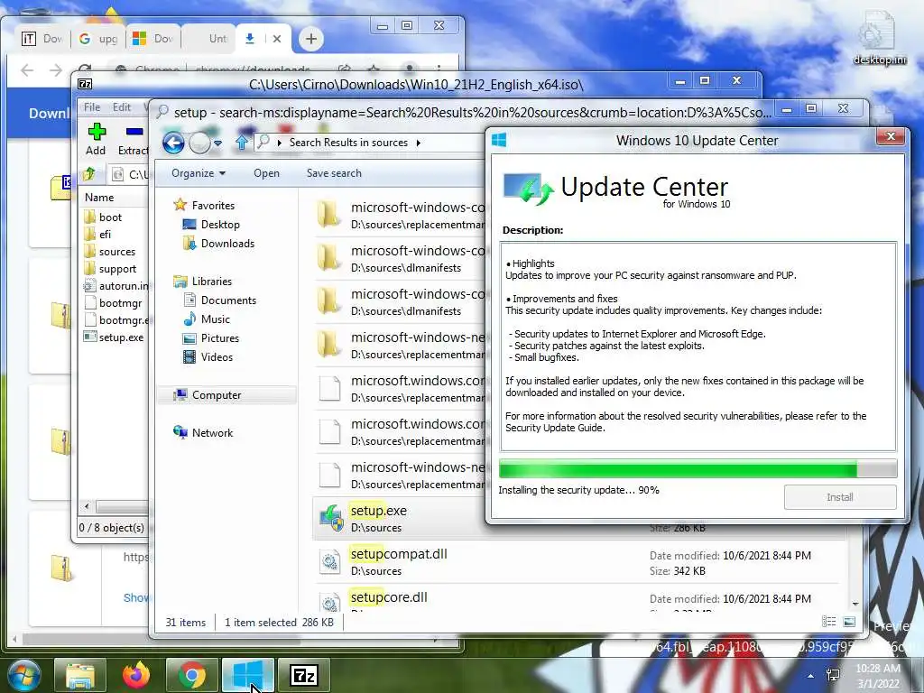Select setupcompat.dll in search results
Viewport: 924px width, 693px height.
click(x=399, y=554)
